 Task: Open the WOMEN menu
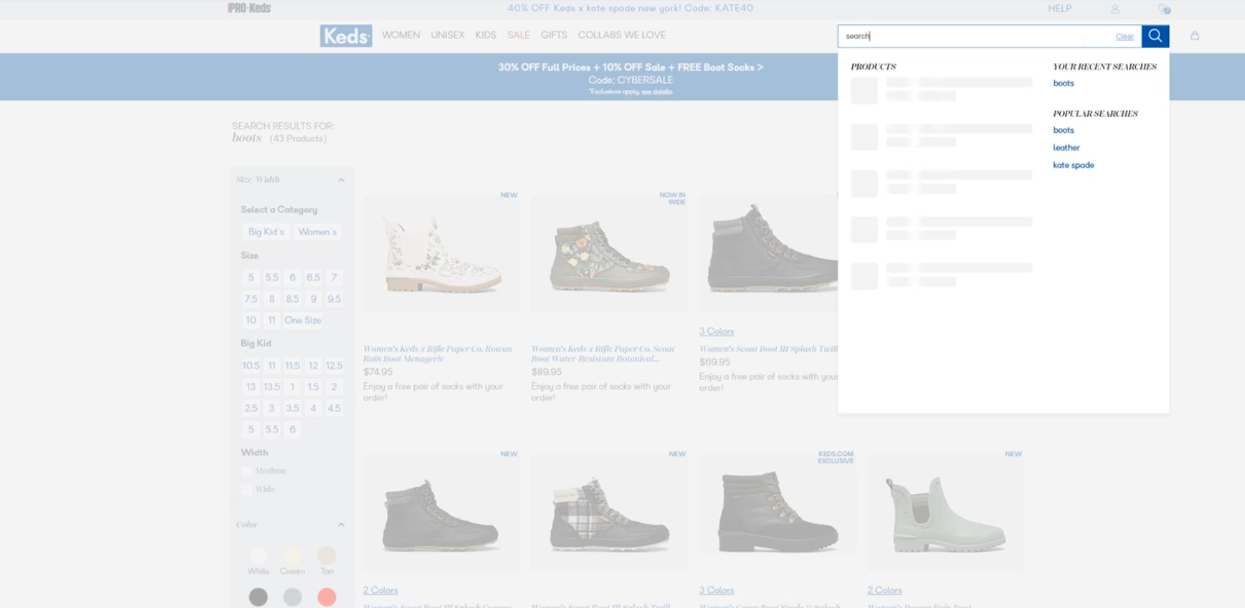pyautogui.click(x=401, y=35)
